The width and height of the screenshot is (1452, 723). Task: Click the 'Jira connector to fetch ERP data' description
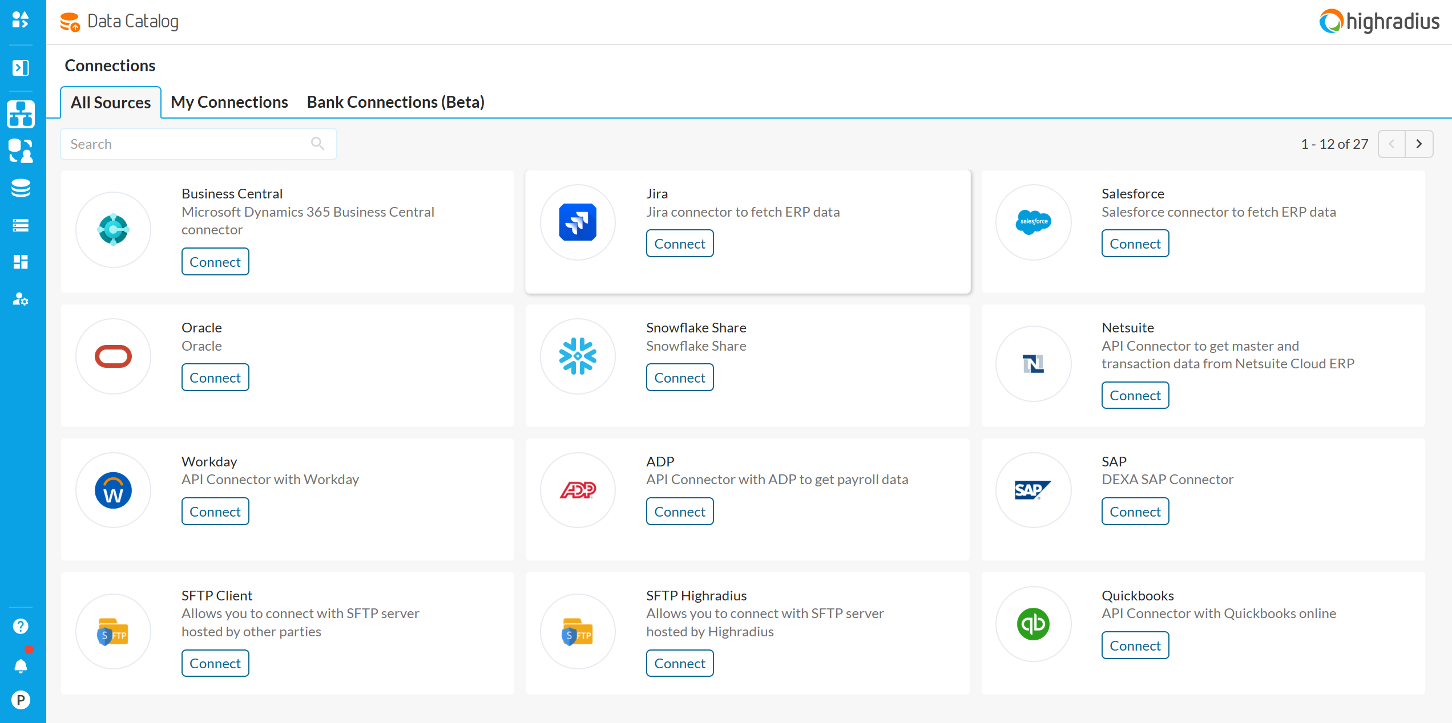point(743,212)
